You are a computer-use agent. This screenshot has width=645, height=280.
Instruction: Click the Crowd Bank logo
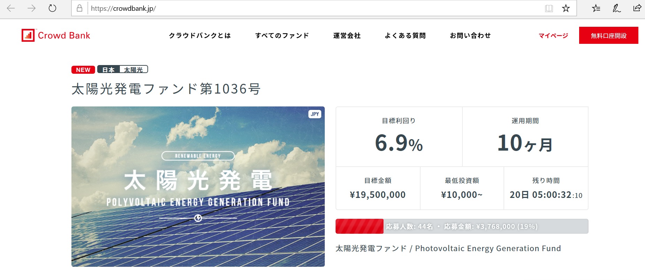(x=56, y=35)
